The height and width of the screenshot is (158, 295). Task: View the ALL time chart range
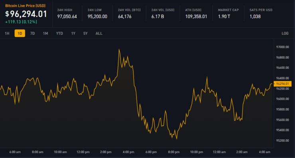(x=99, y=33)
